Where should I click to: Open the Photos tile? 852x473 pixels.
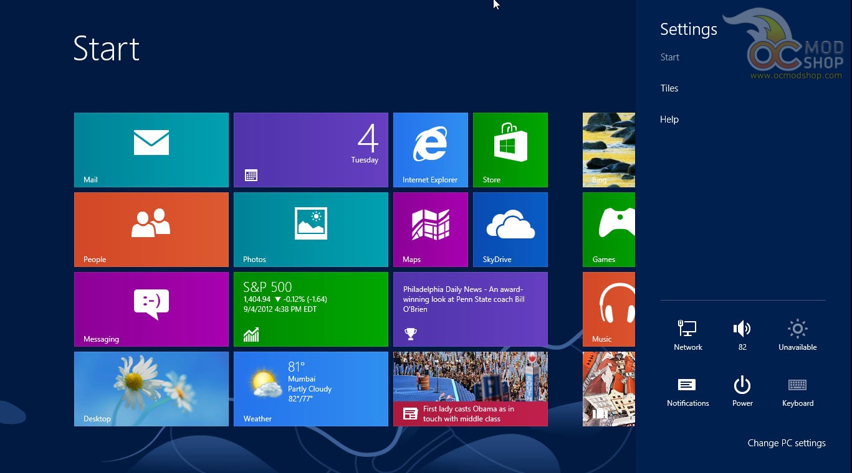(311, 230)
